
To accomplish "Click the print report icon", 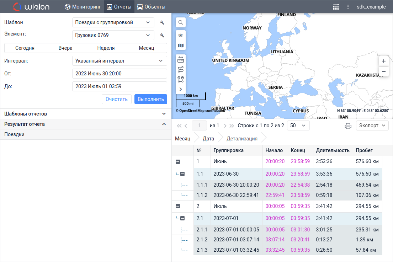I will (348, 126).
